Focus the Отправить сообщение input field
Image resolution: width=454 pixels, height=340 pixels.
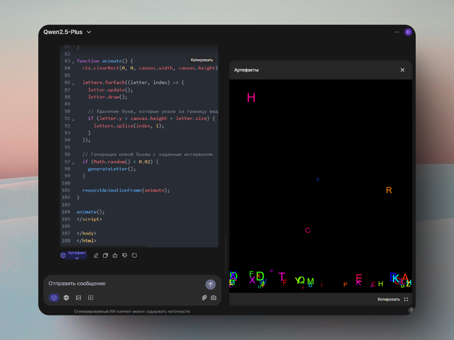[x=124, y=284]
